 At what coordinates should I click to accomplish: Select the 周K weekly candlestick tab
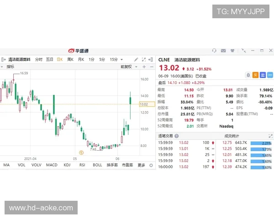coord(70,60)
